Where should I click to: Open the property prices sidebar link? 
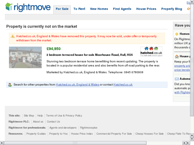point(182,66)
